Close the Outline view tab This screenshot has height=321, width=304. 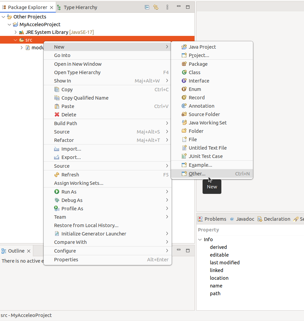(29, 251)
